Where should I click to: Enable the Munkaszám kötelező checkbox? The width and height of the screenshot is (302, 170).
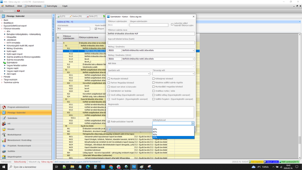click(109, 79)
